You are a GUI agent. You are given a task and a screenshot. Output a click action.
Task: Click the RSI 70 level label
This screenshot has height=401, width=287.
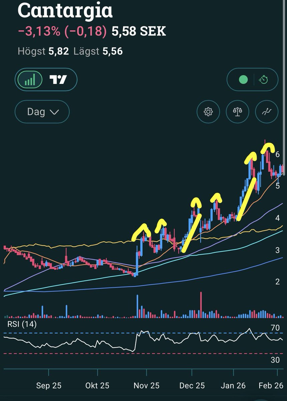click(275, 328)
